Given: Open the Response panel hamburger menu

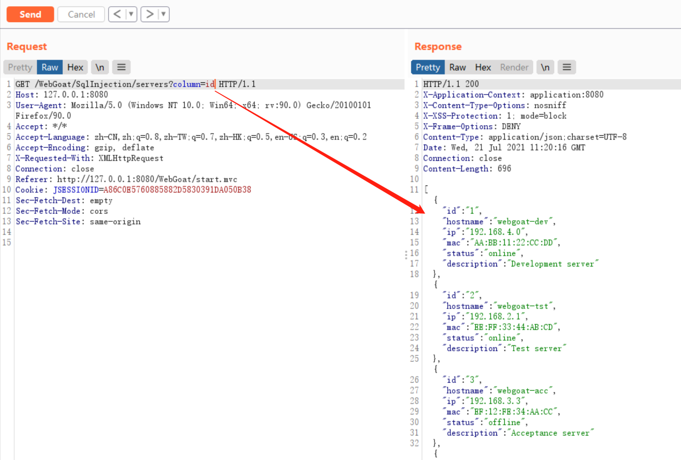Looking at the screenshot, I should coord(566,67).
